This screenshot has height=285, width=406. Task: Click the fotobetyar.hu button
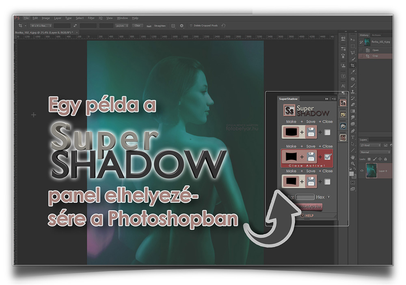(308, 207)
